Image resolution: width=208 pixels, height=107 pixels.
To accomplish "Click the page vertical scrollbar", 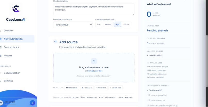I will 207,61.
